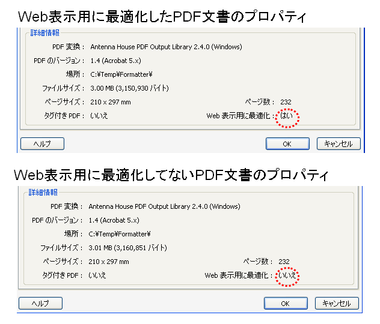Screen dimensions: 380x324
Task: Select page size 210 x 297 mm in upper dialog
Action: pyautogui.click(x=111, y=102)
